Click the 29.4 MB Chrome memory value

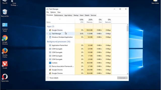90,70
